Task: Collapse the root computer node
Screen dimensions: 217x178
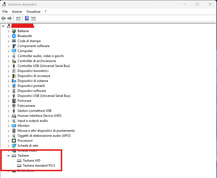Action: [x=3, y=26]
